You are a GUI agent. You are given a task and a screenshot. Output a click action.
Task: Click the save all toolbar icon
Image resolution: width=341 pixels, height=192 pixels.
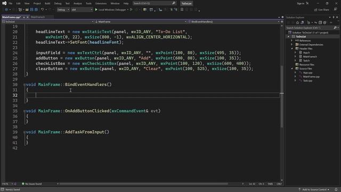(36, 10)
